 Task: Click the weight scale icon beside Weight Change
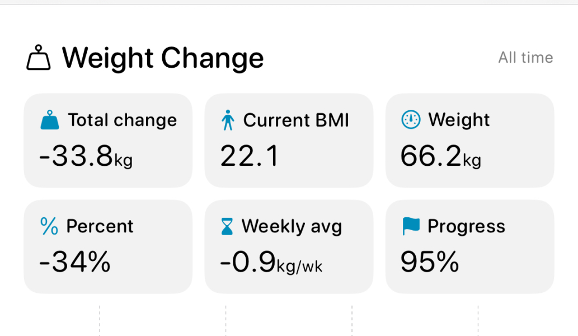coord(39,58)
